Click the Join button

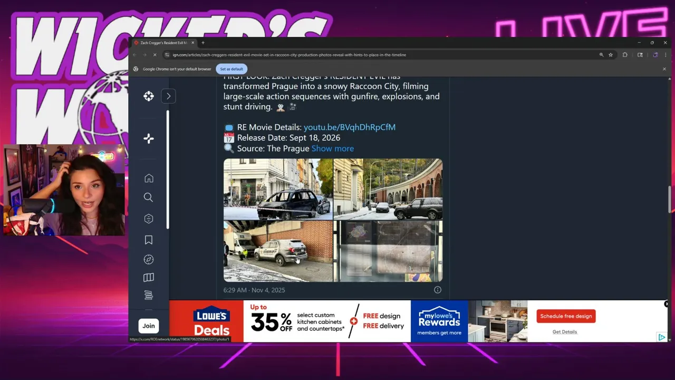click(149, 326)
